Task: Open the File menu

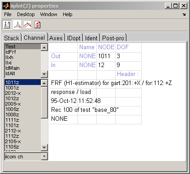Action: click(x=8, y=14)
